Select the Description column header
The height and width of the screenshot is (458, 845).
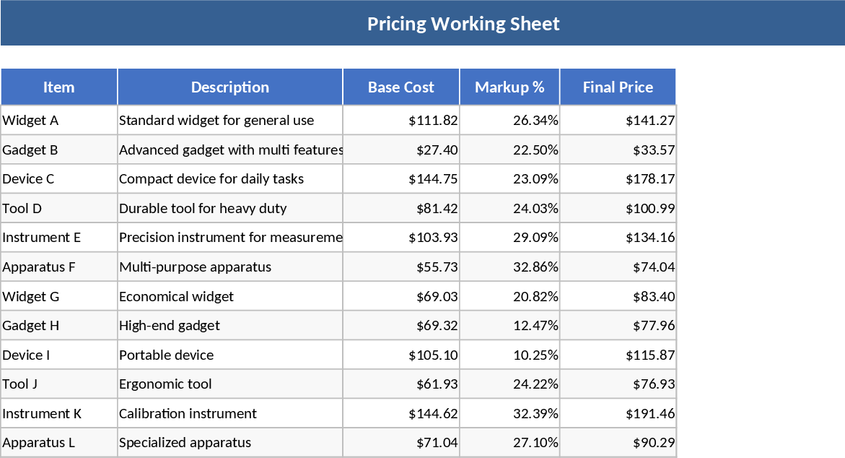(x=229, y=87)
